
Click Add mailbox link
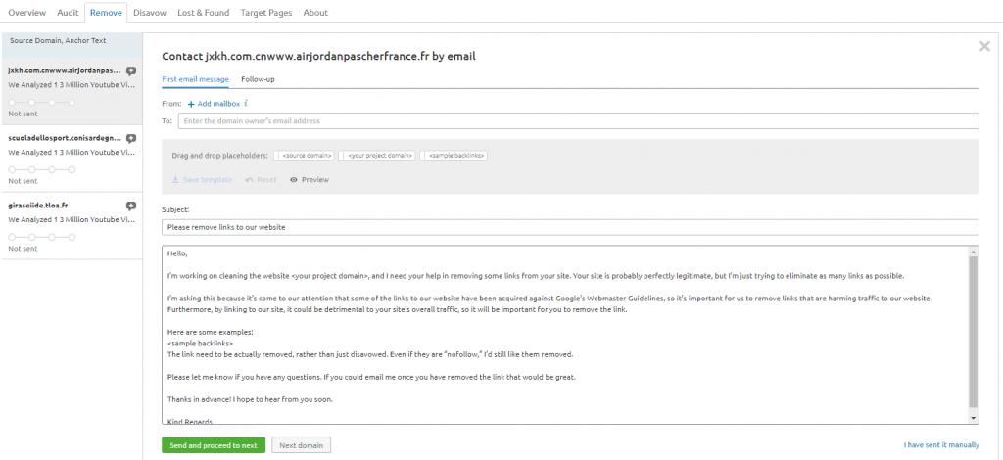point(218,104)
